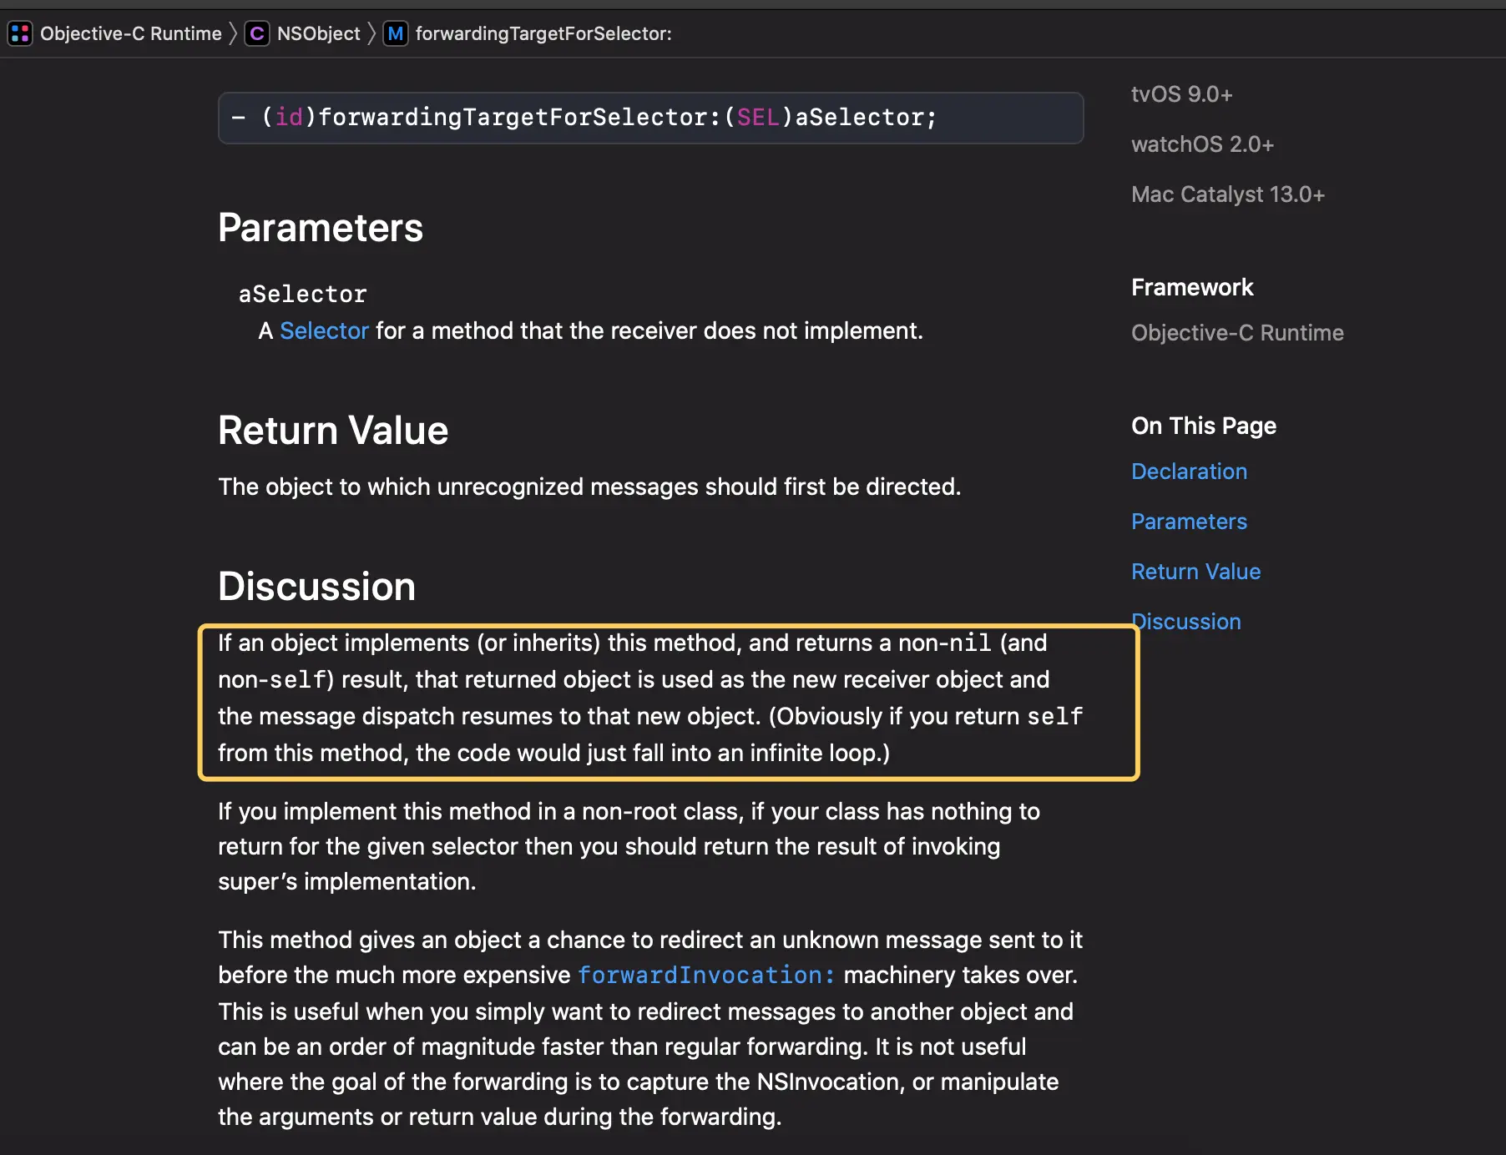Click Objective-C Runtime under the Framework heading

[1237, 333]
